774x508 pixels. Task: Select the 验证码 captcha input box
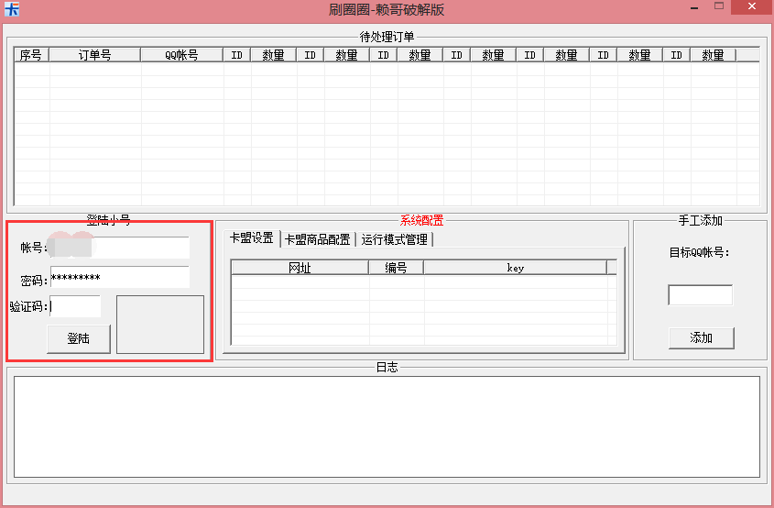point(75,306)
